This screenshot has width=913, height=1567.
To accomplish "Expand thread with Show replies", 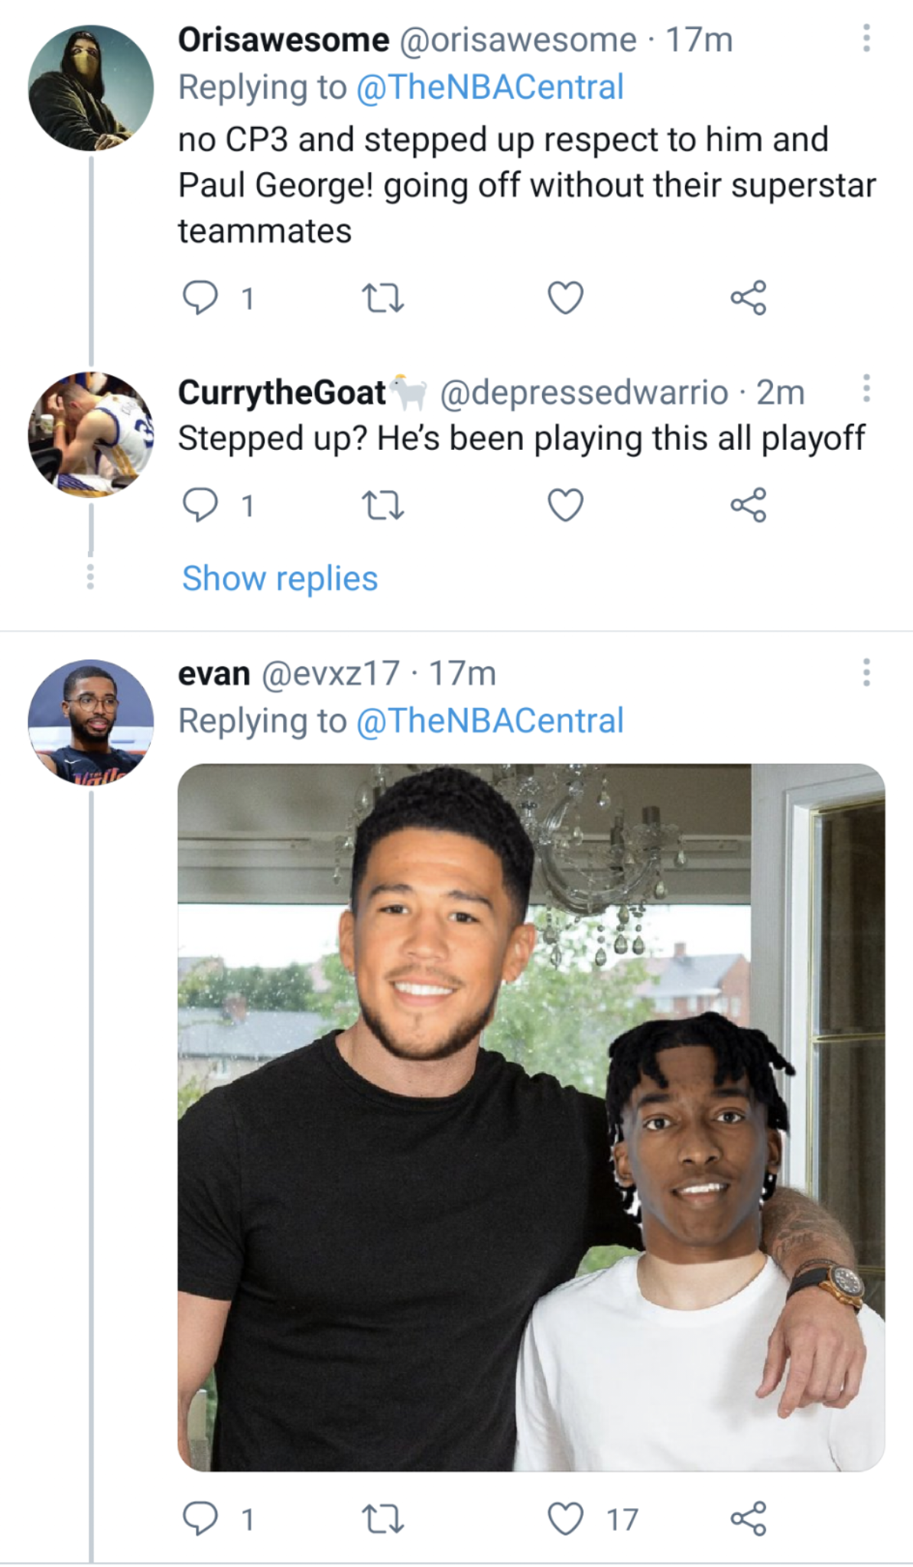I will (x=280, y=578).
